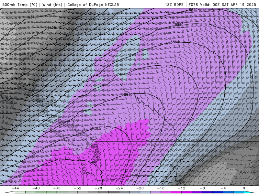Click the 5610 height contour label
The width and height of the screenshot is (259, 194).
pos(122,74)
